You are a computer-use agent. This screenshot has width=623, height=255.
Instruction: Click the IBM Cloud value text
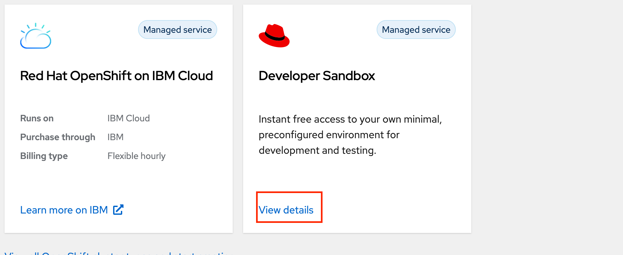[128, 118]
